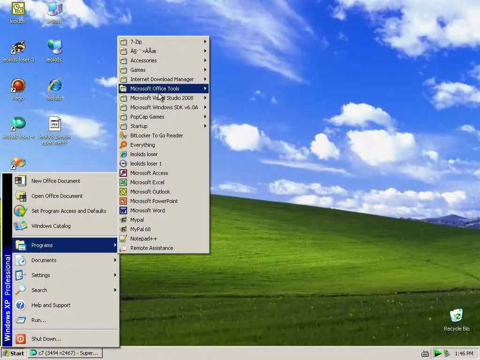Switch to 'c7 (3494×2467)' taskbar window
480x360 pixels.
pyautogui.click(x=65, y=353)
